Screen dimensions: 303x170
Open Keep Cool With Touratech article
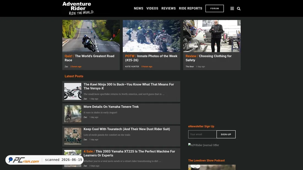click(127, 129)
